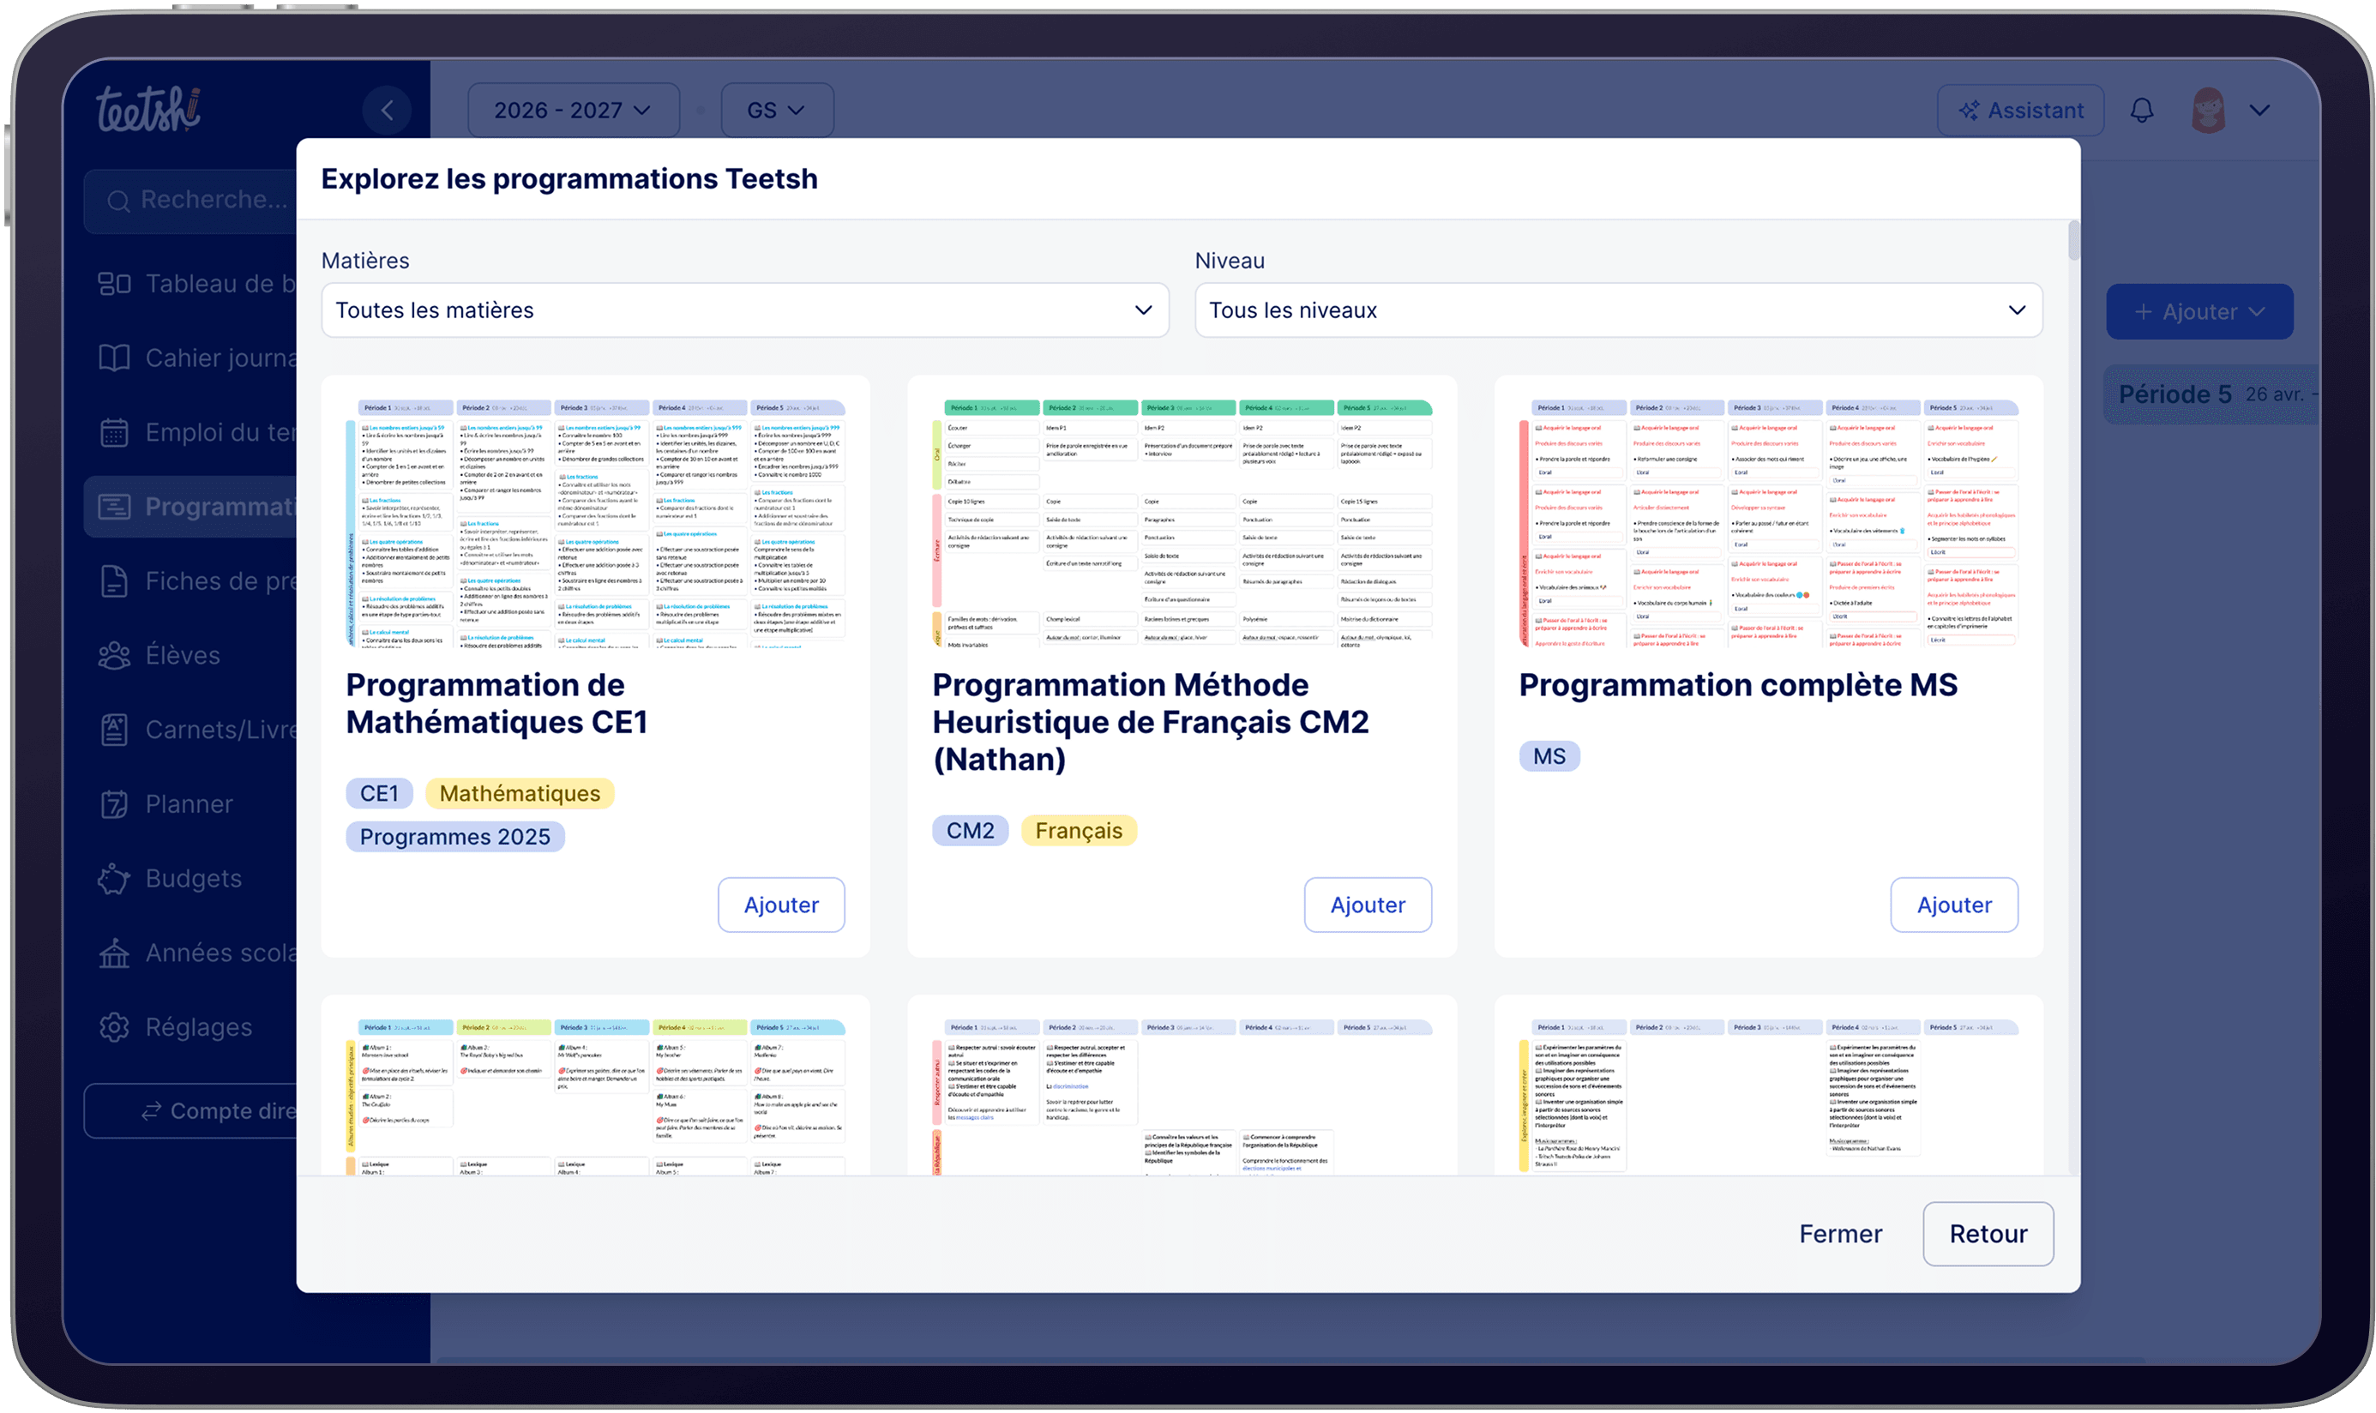Add Programmation de Mathématiques CE1
Screen dimensions: 2376x1413
pos(780,905)
